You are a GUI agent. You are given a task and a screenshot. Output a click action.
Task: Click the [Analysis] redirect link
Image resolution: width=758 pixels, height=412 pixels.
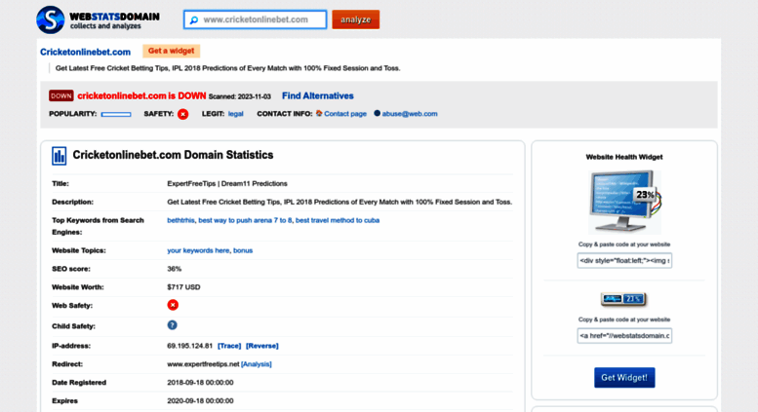point(257,364)
